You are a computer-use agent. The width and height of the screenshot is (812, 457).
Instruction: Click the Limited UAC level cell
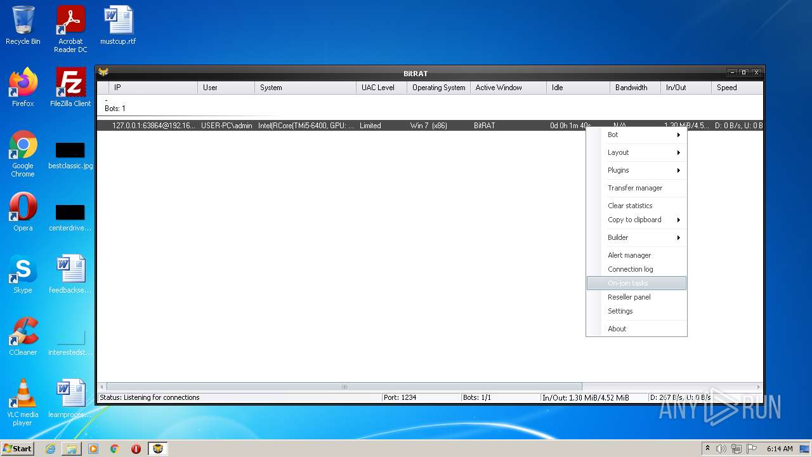[370, 126]
